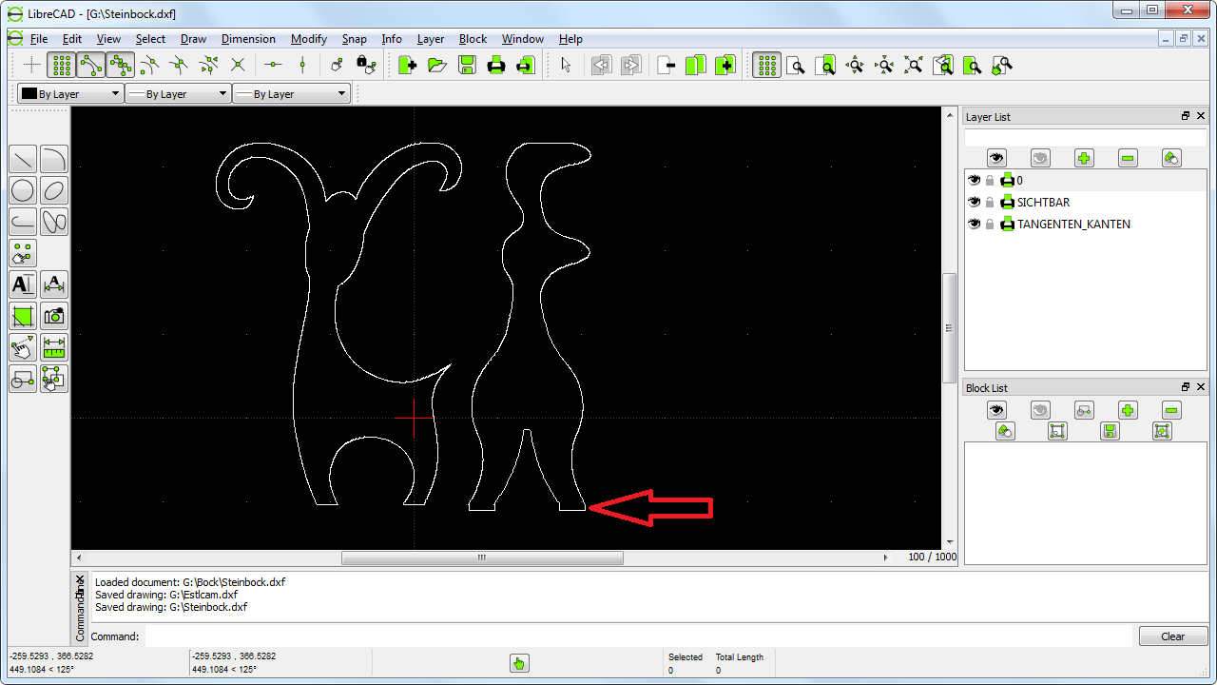Click the Layer List filter field

point(1084,138)
